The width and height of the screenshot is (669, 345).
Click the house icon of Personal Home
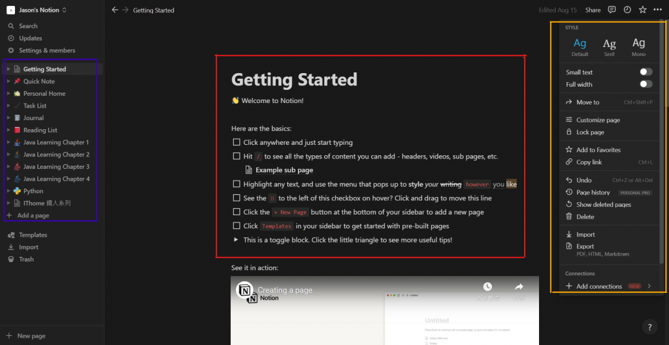click(x=17, y=93)
